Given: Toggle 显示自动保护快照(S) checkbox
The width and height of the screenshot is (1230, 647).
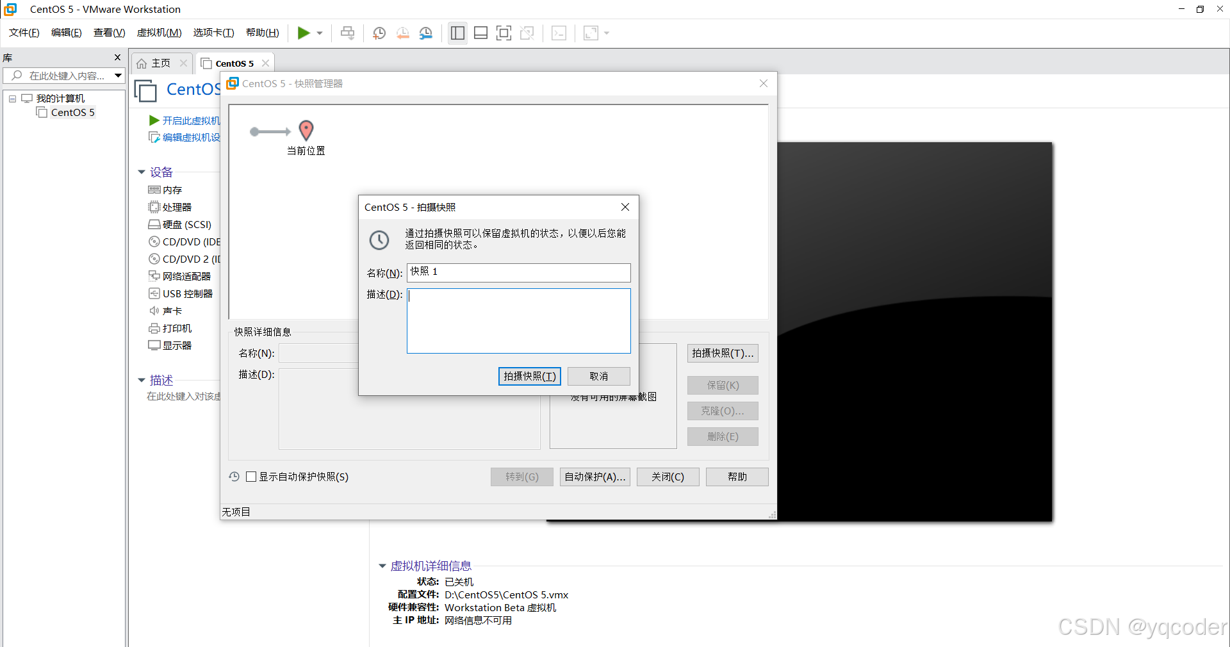Looking at the screenshot, I should coord(251,477).
